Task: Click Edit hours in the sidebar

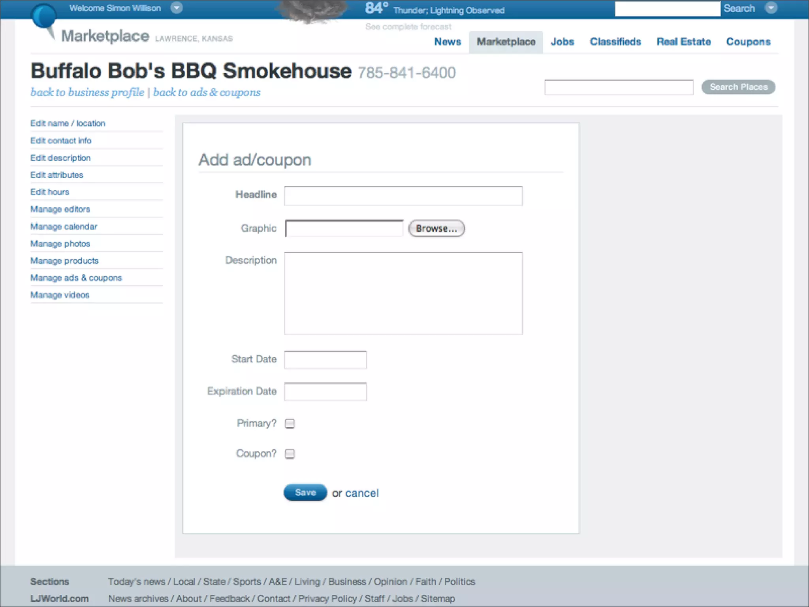Action: click(x=50, y=192)
